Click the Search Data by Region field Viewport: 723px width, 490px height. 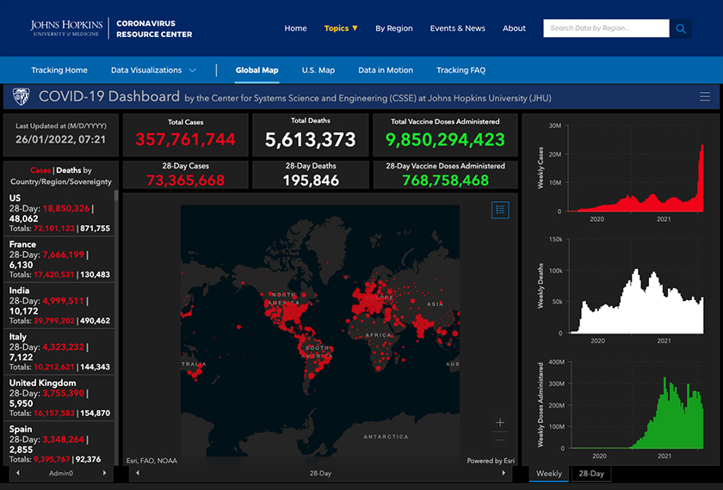[606, 28]
